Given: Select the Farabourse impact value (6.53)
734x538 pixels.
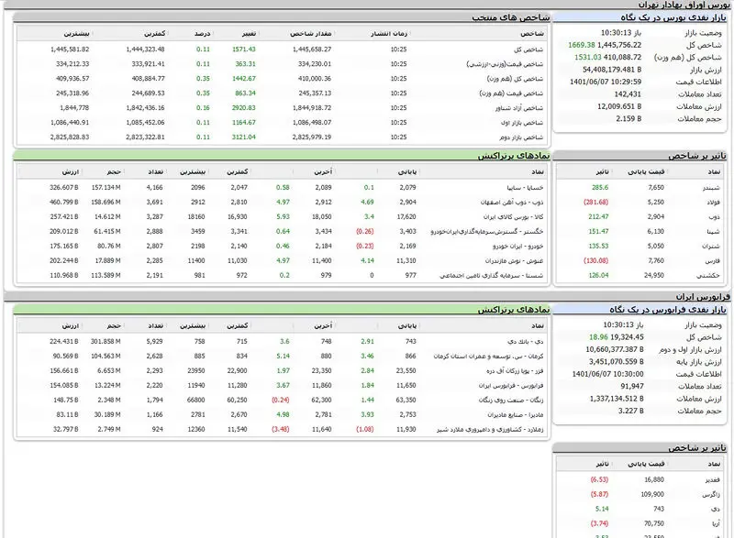Looking at the screenshot, I should tap(599, 479).
